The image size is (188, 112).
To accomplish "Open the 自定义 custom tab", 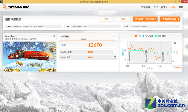I will 164,7.
